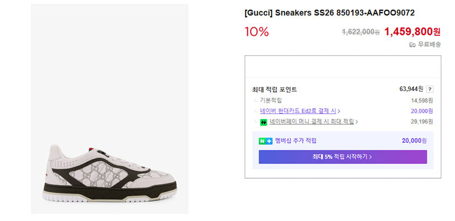Click the green Naver Pay N icon
The image size is (455, 221).
click(x=263, y=122)
